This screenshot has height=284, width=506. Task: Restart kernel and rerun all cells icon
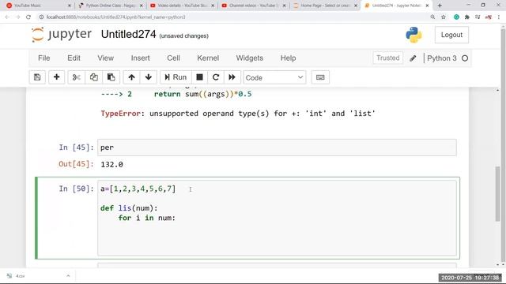click(x=232, y=77)
